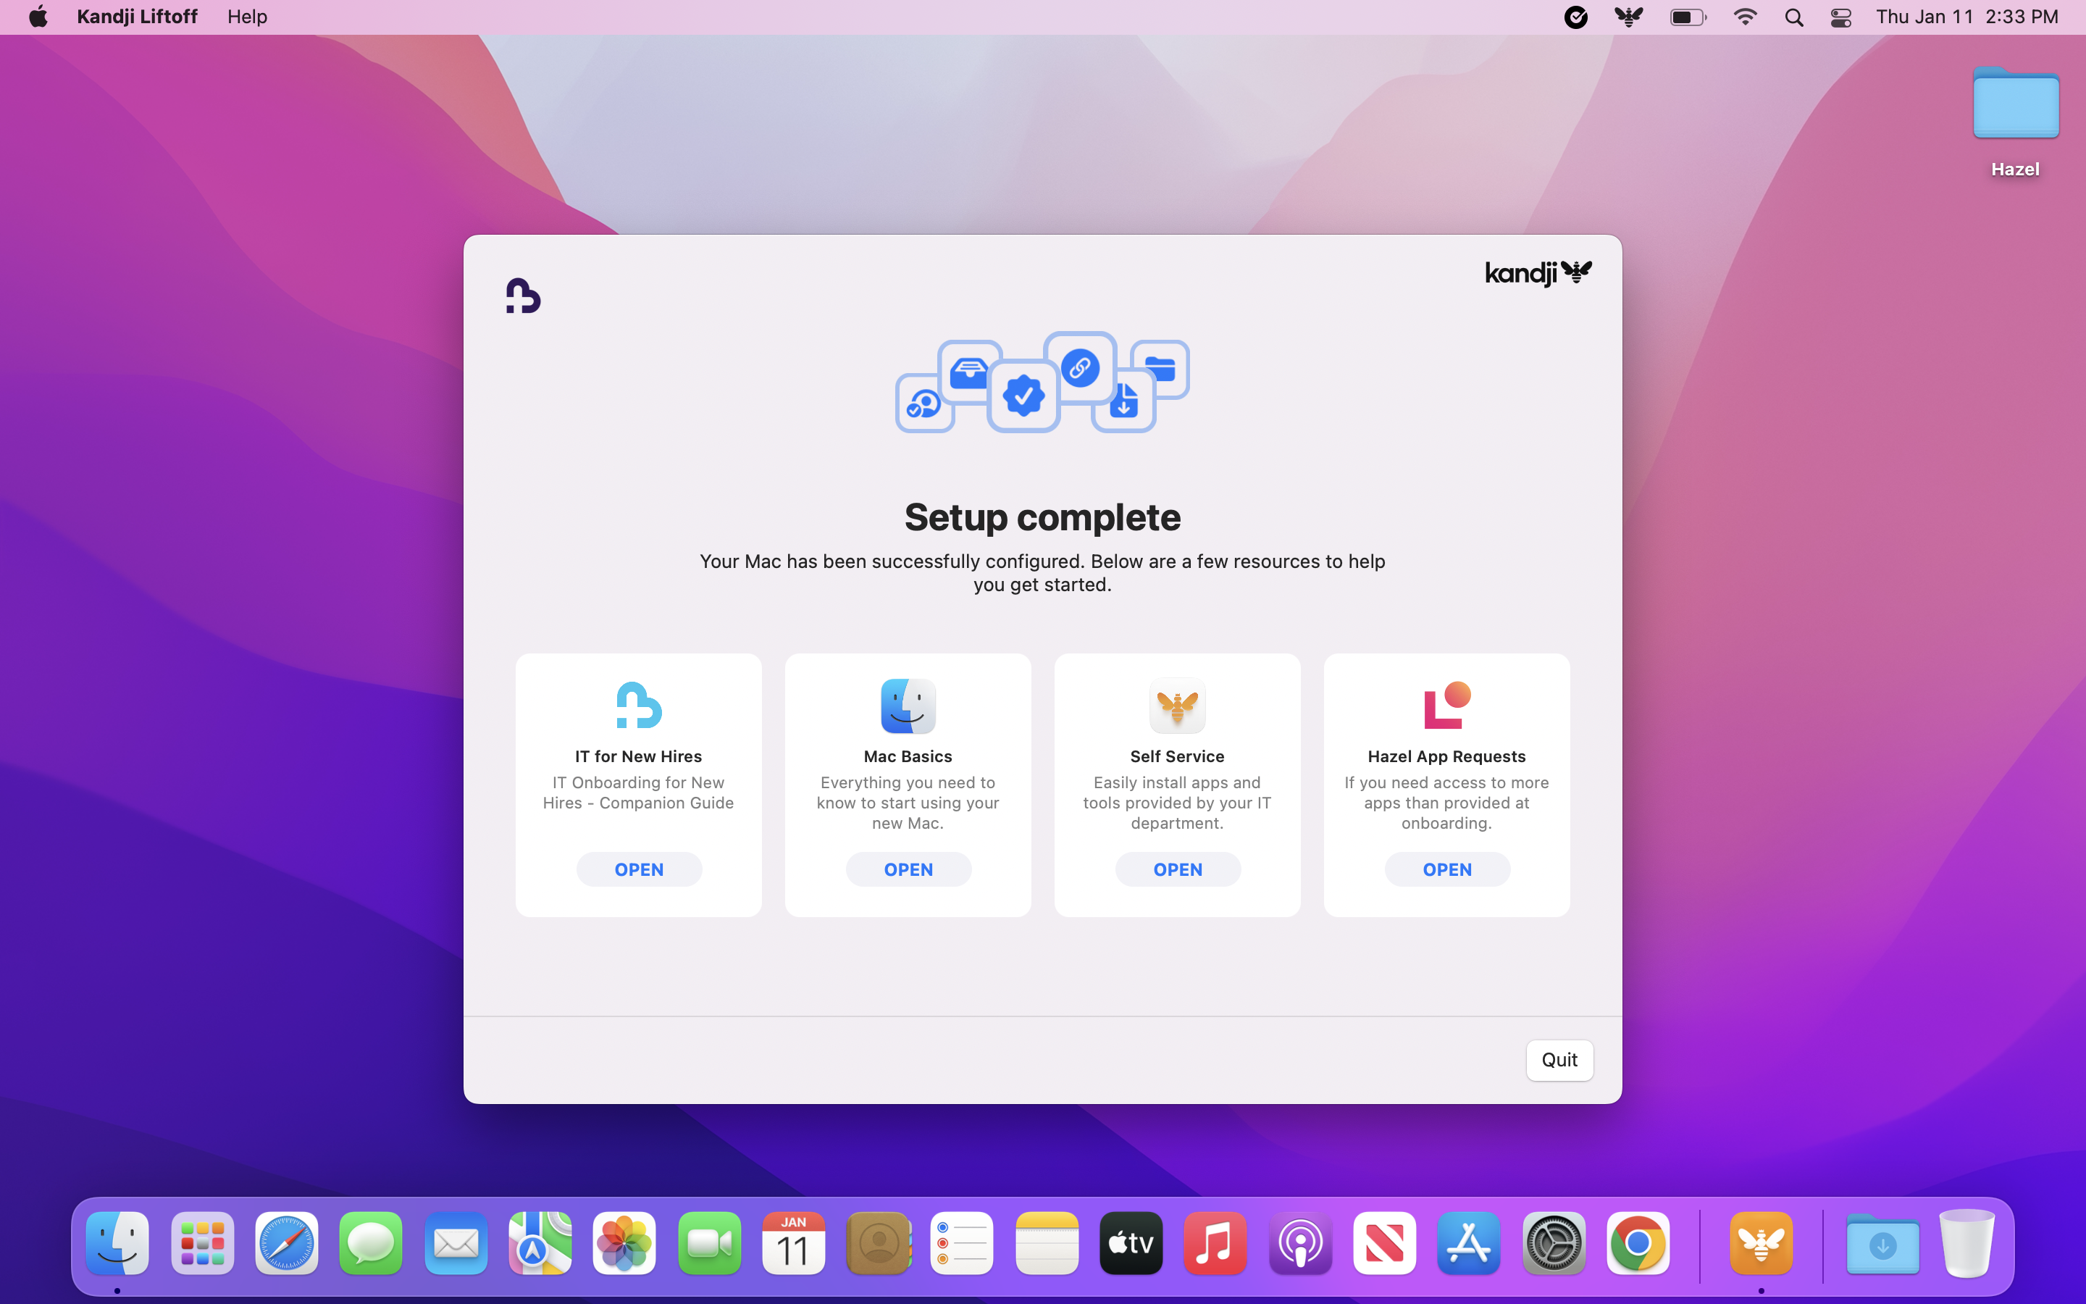The image size is (2086, 1304).
Task: Open Messages from the Dock
Action: coord(371,1244)
